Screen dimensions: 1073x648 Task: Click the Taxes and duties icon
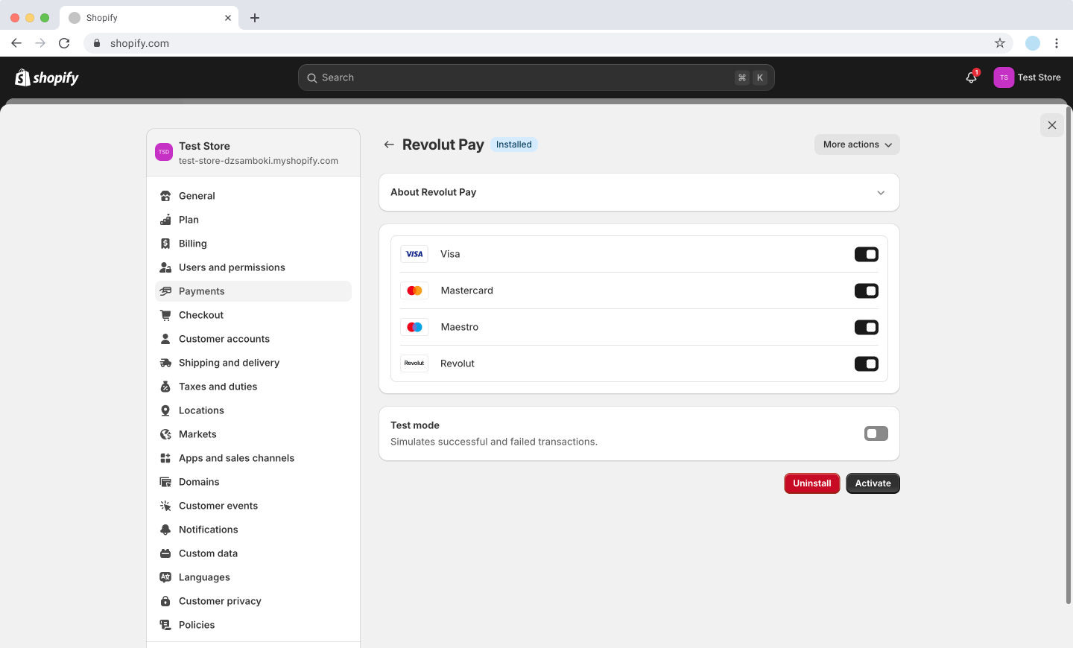pos(165,387)
